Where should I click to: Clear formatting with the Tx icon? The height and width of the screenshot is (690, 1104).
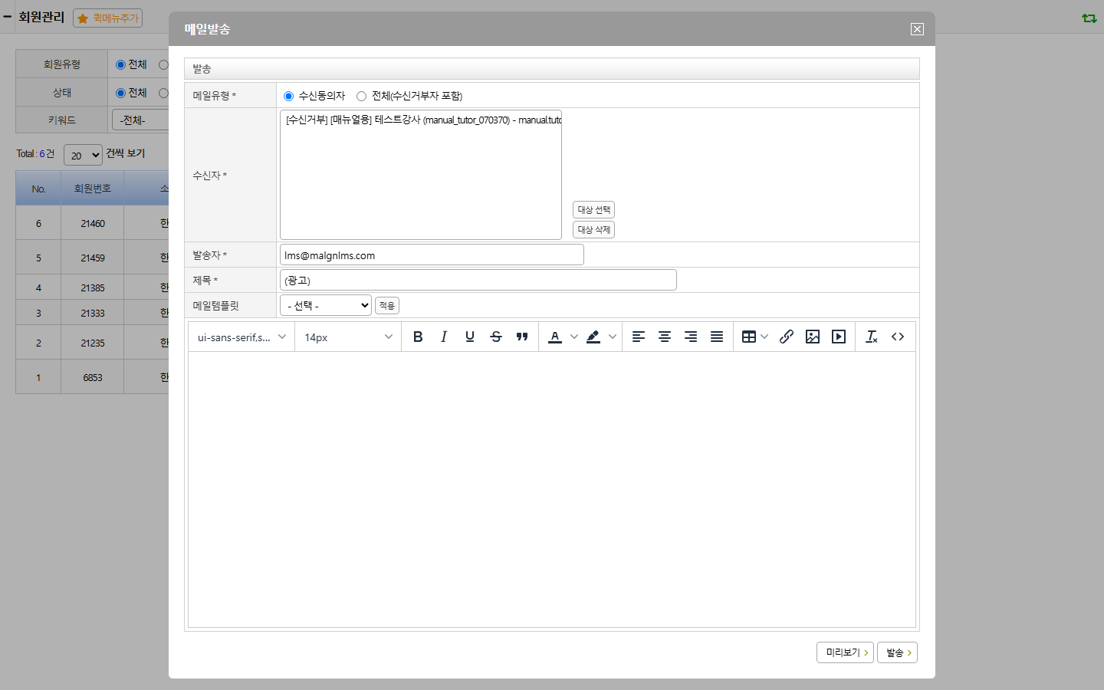[872, 337]
